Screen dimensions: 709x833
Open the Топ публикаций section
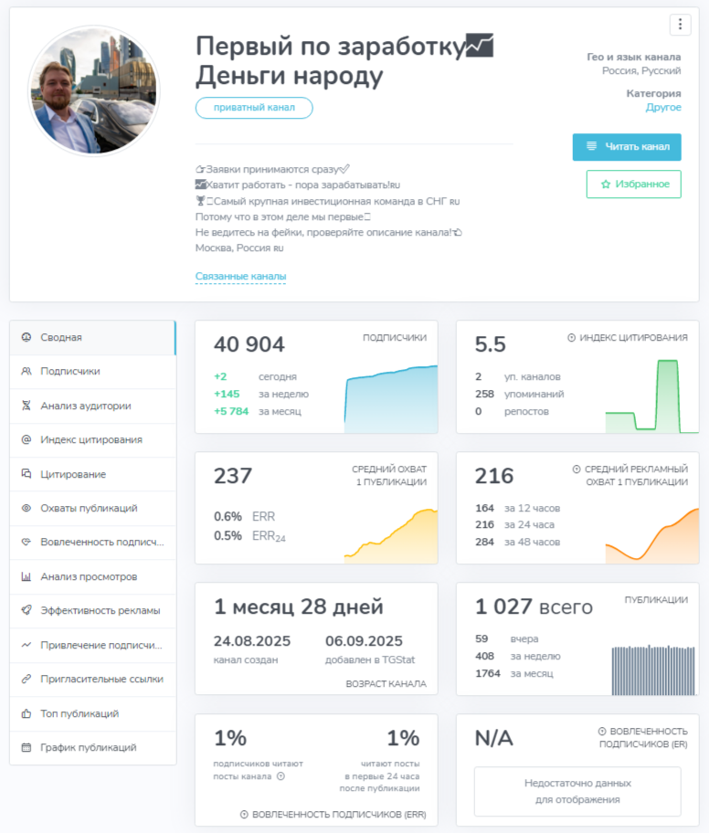pos(79,713)
